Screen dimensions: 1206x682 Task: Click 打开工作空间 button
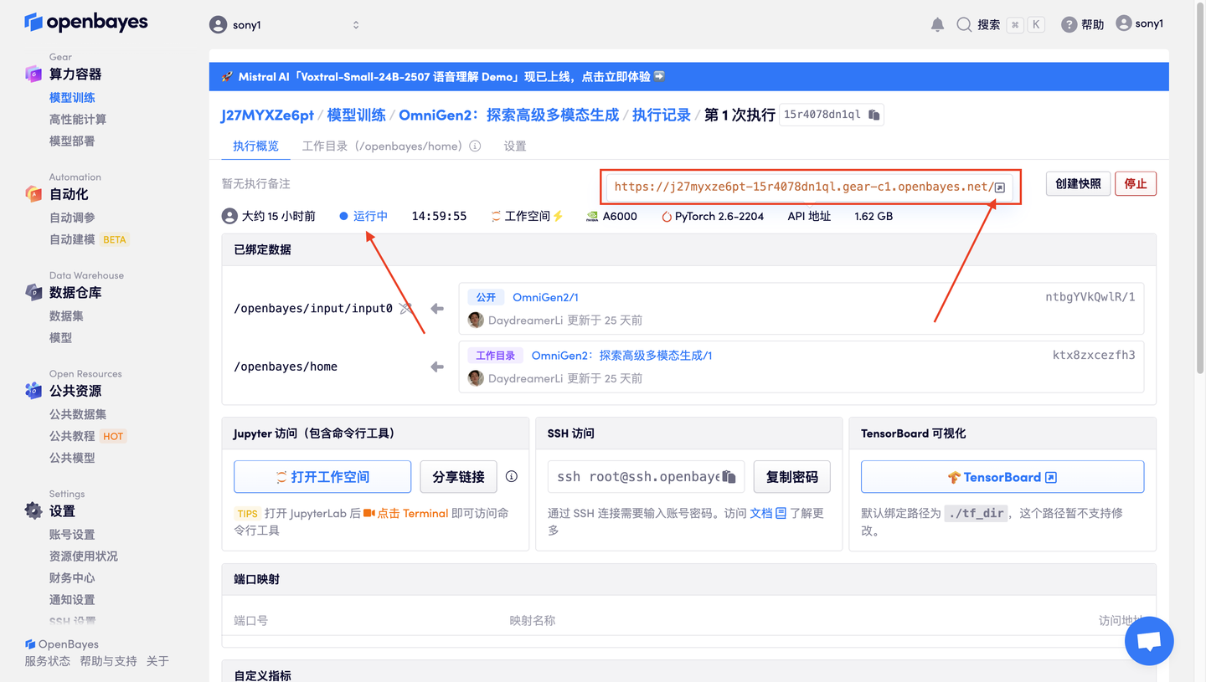tap(322, 477)
